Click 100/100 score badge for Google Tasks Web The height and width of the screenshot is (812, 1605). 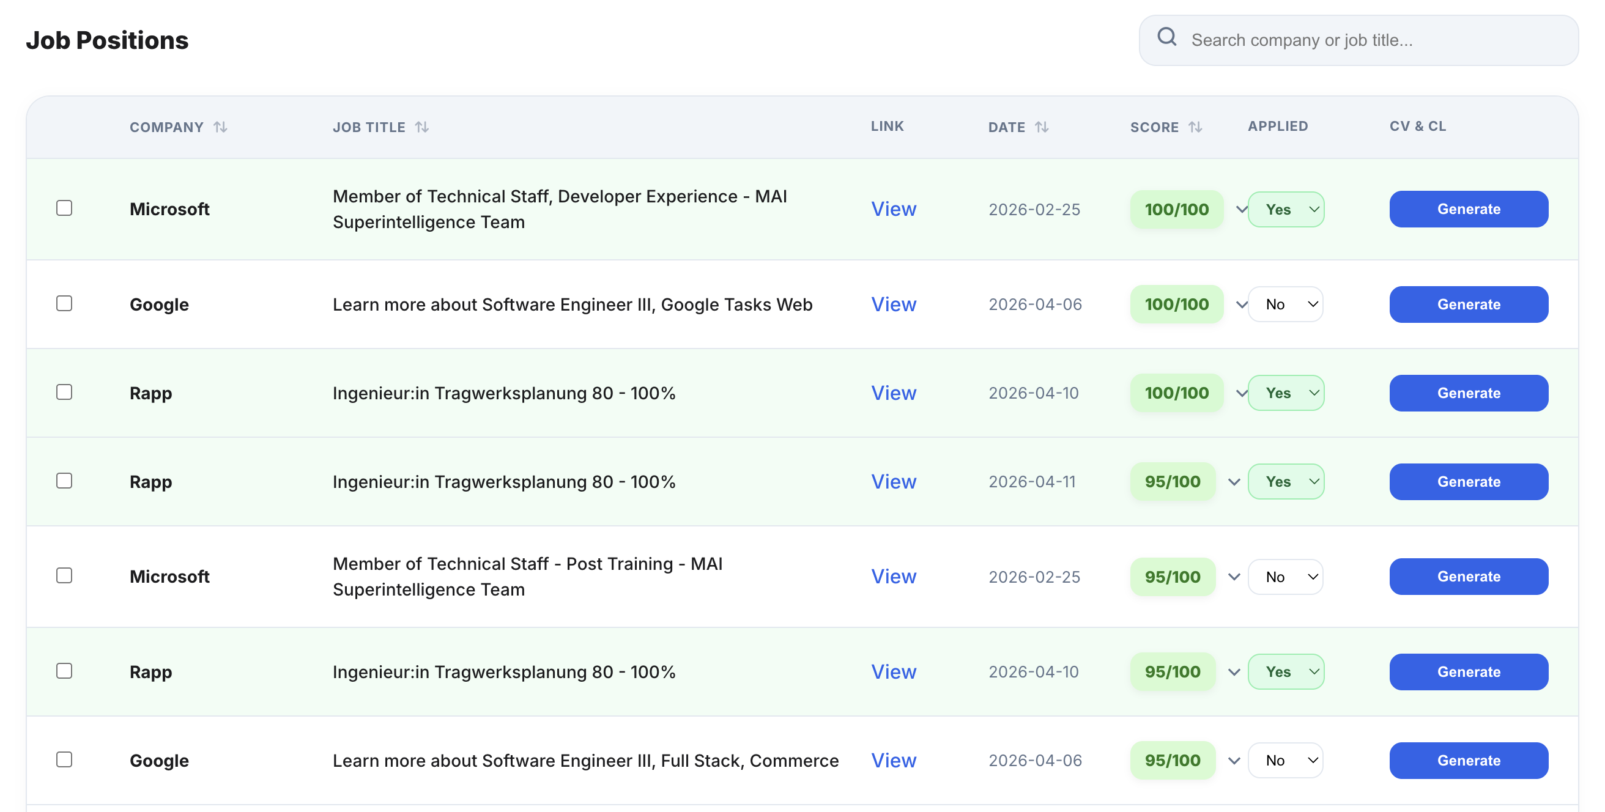coord(1176,304)
